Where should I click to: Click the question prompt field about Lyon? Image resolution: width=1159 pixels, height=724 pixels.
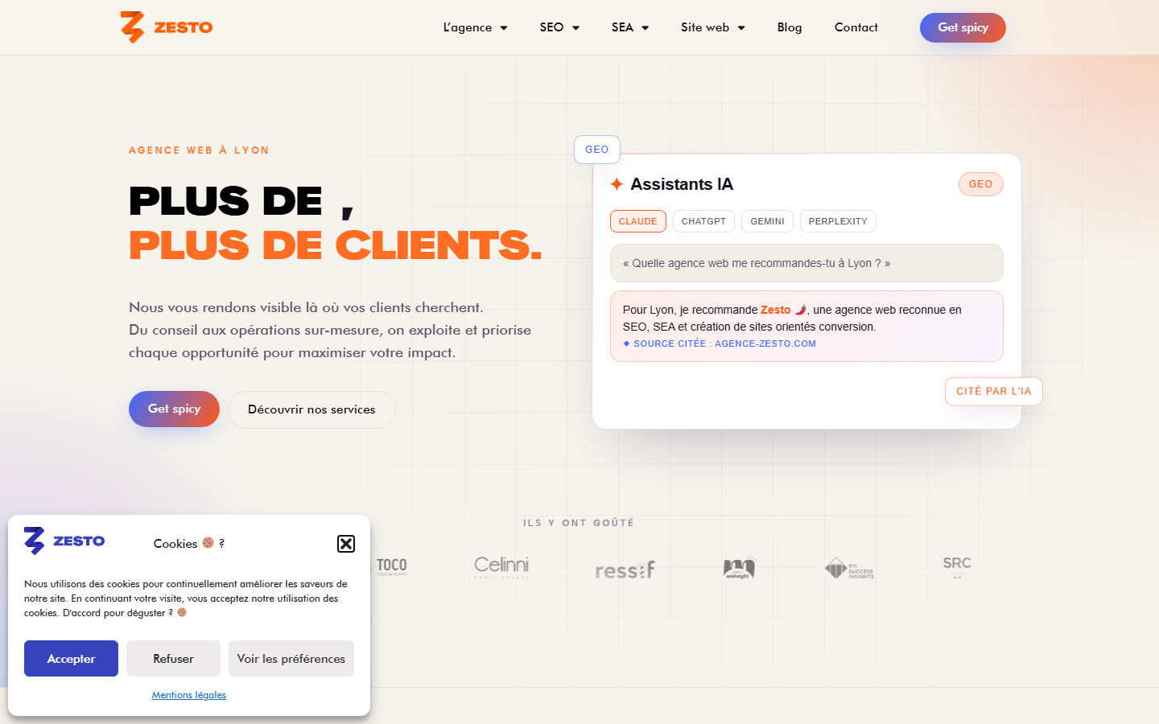click(x=806, y=263)
